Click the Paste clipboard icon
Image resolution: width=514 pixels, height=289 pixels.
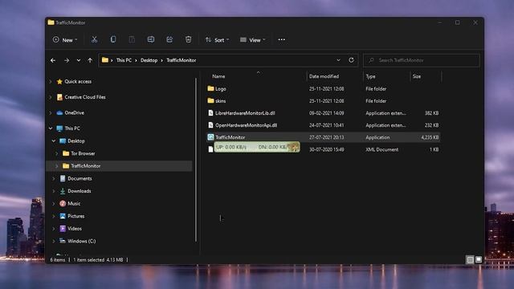point(132,39)
